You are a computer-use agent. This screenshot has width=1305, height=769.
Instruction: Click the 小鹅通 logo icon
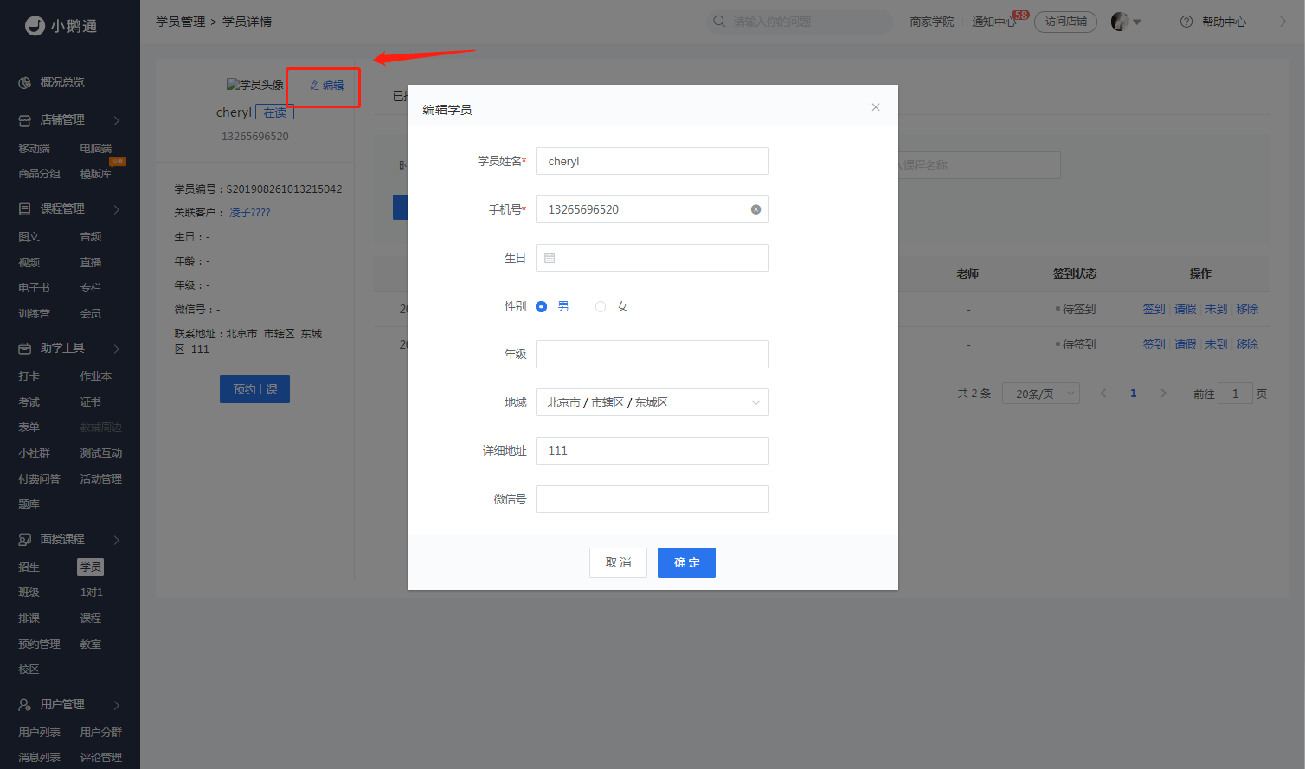[35, 26]
